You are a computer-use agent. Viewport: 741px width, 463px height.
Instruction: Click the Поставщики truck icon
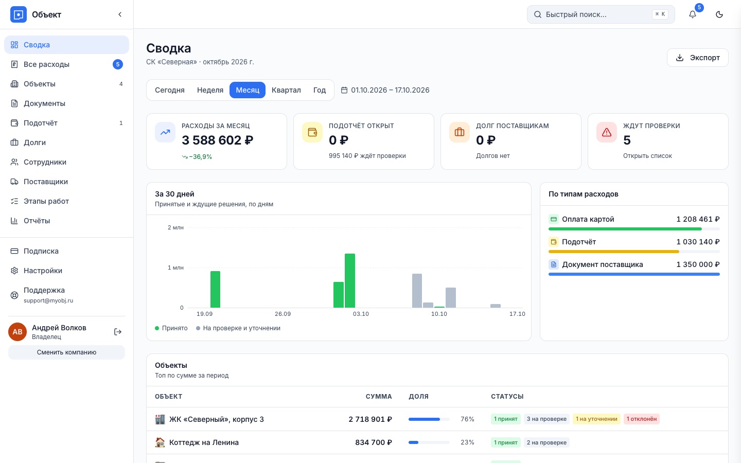click(x=14, y=182)
